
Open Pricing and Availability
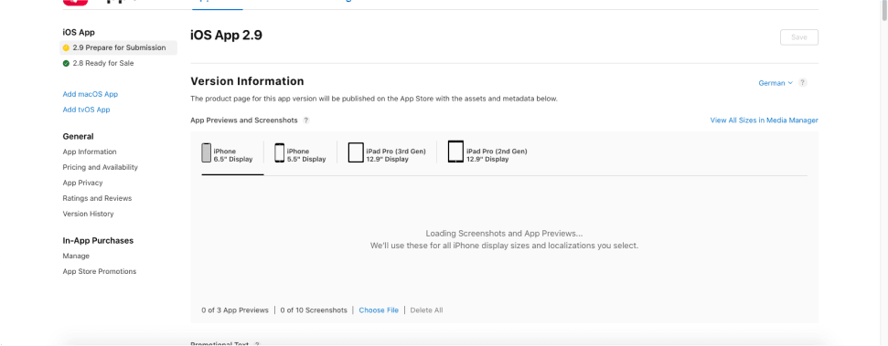pyautogui.click(x=101, y=167)
